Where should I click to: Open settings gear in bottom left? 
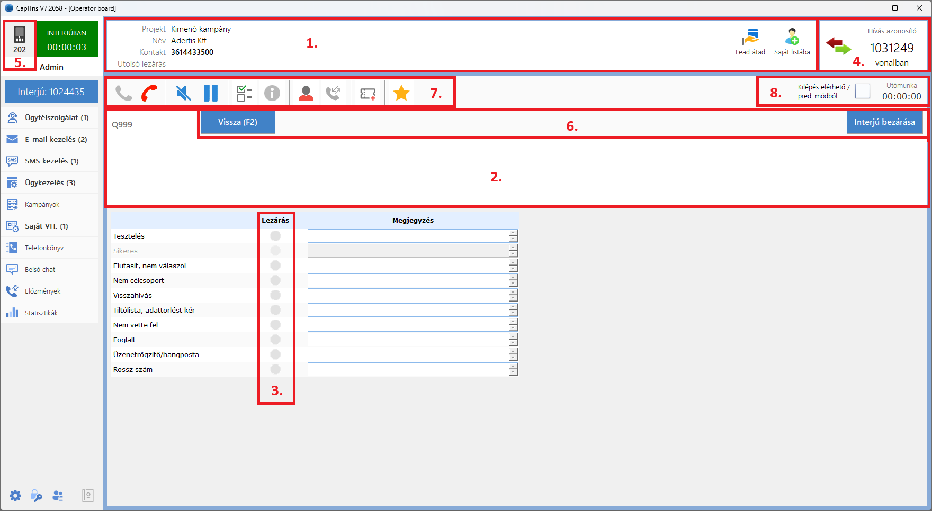15,496
